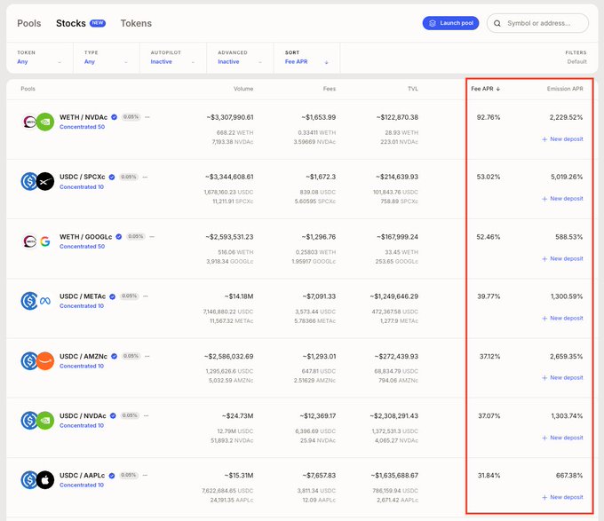Viewport: 604px width, 521px height.
Task: Click New deposit for USDC / AMZNc
Action: pos(562,378)
